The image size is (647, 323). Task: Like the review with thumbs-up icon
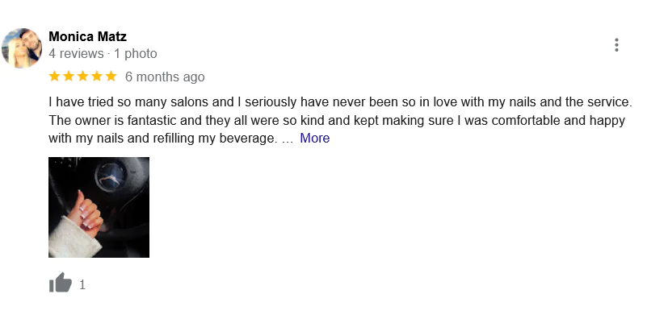pyautogui.click(x=60, y=284)
